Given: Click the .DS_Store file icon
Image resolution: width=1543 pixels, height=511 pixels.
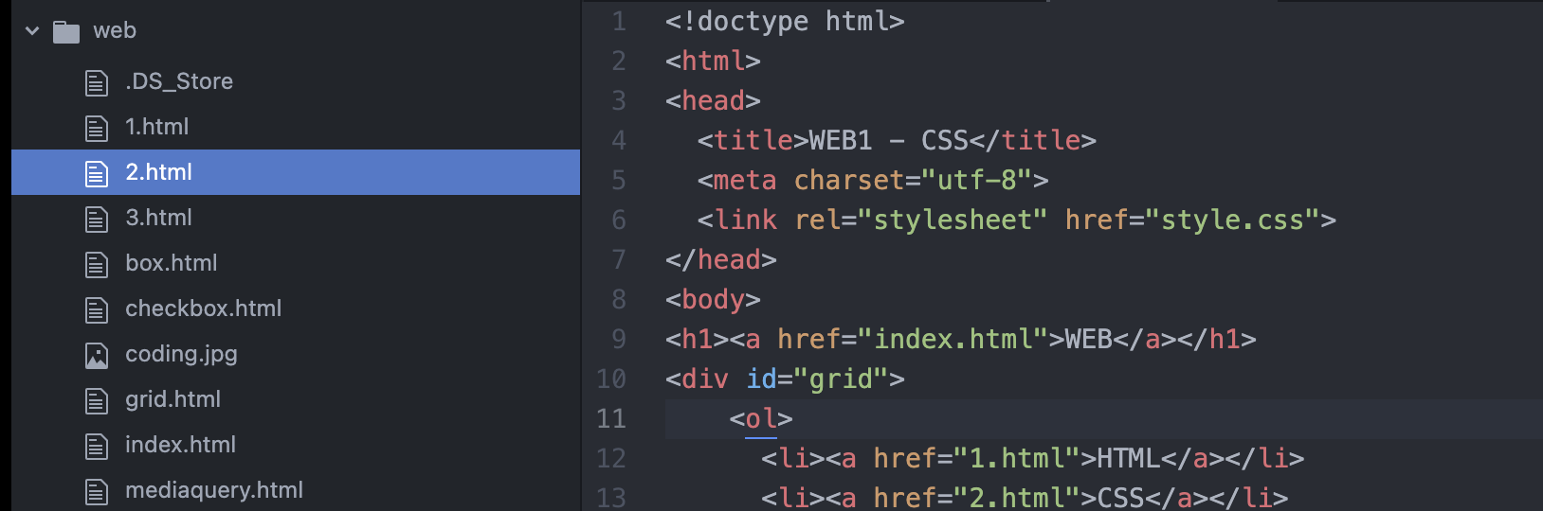Looking at the screenshot, I should click(97, 82).
